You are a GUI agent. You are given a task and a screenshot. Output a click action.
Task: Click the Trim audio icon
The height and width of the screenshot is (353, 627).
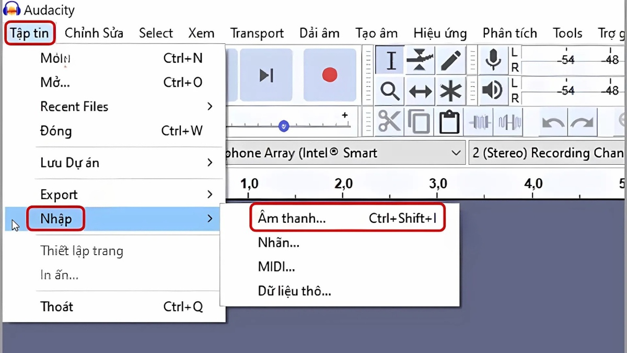pyautogui.click(x=480, y=122)
